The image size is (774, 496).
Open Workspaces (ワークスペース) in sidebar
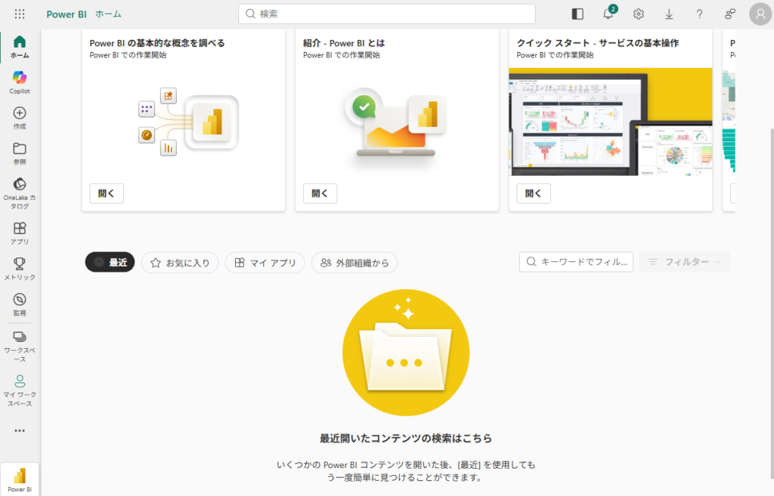pyautogui.click(x=20, y=344)
